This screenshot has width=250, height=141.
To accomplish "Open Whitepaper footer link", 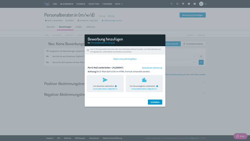I will point(80,138).
